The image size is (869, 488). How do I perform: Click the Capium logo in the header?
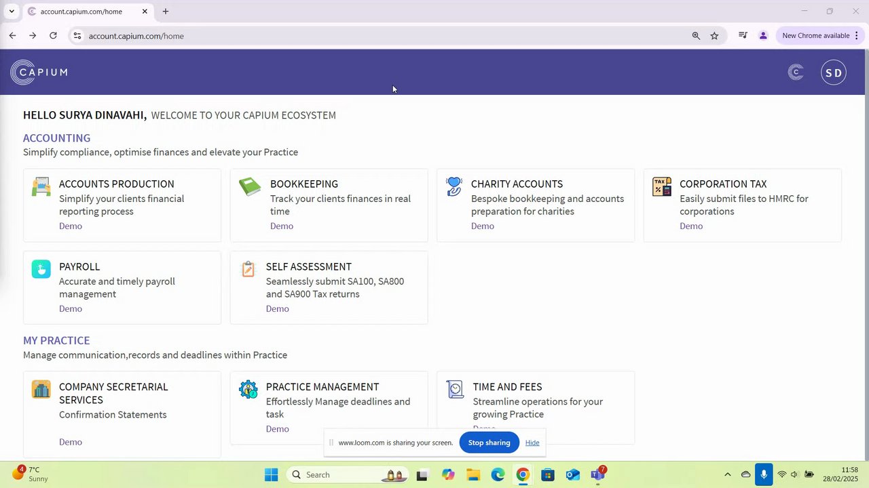pyautogui.click(x=39, y=73)
